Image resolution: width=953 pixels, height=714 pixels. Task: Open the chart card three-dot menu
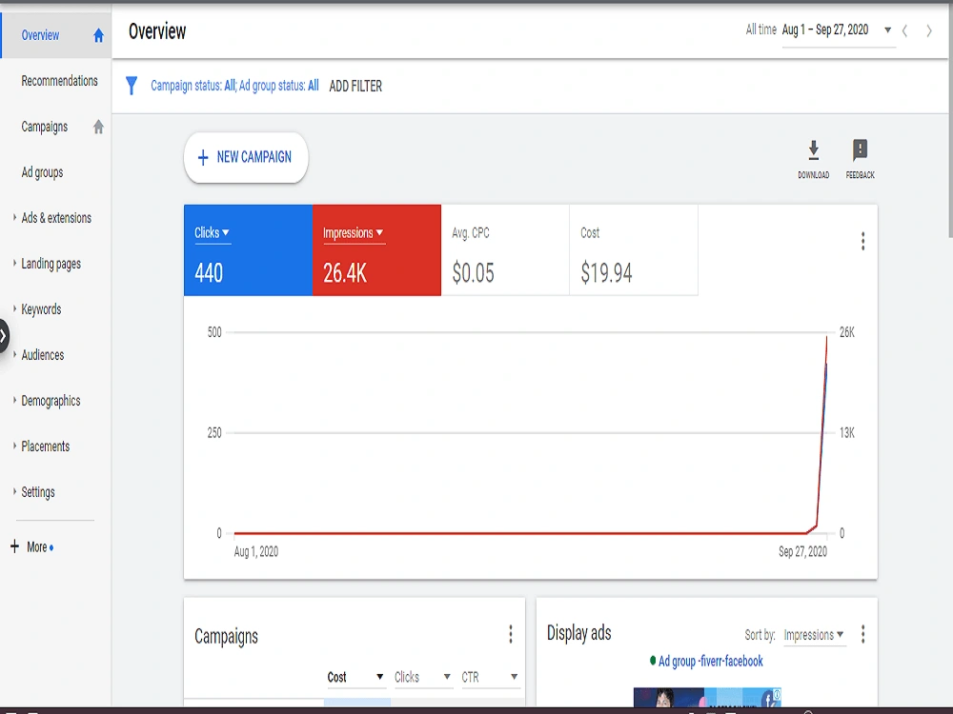pyautogui.click(x=862, y=241)
